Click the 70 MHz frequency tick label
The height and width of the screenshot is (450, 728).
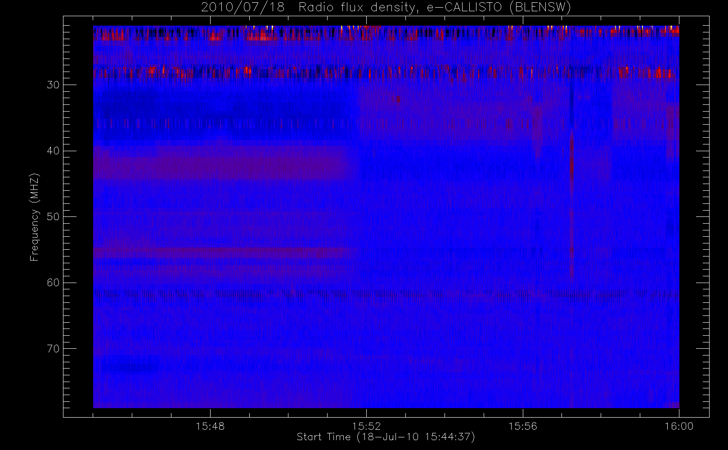[x=53, y=348]
